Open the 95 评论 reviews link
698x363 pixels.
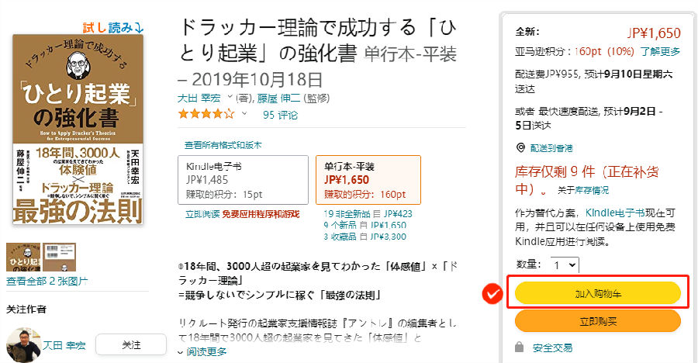coord(280,115)
